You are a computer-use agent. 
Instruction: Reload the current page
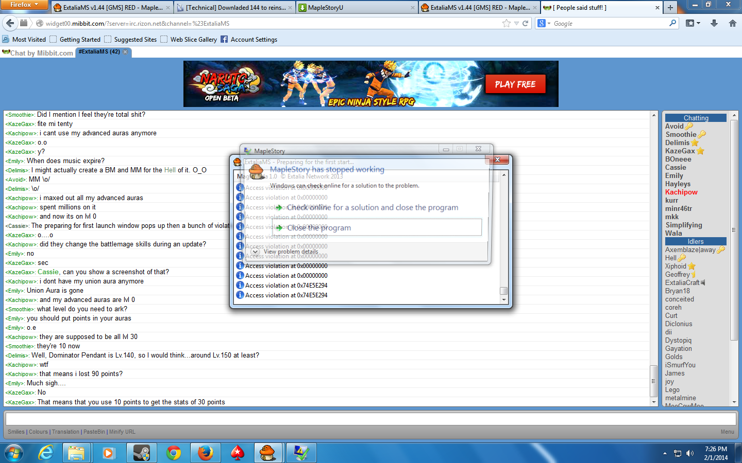tap(526, 23)
